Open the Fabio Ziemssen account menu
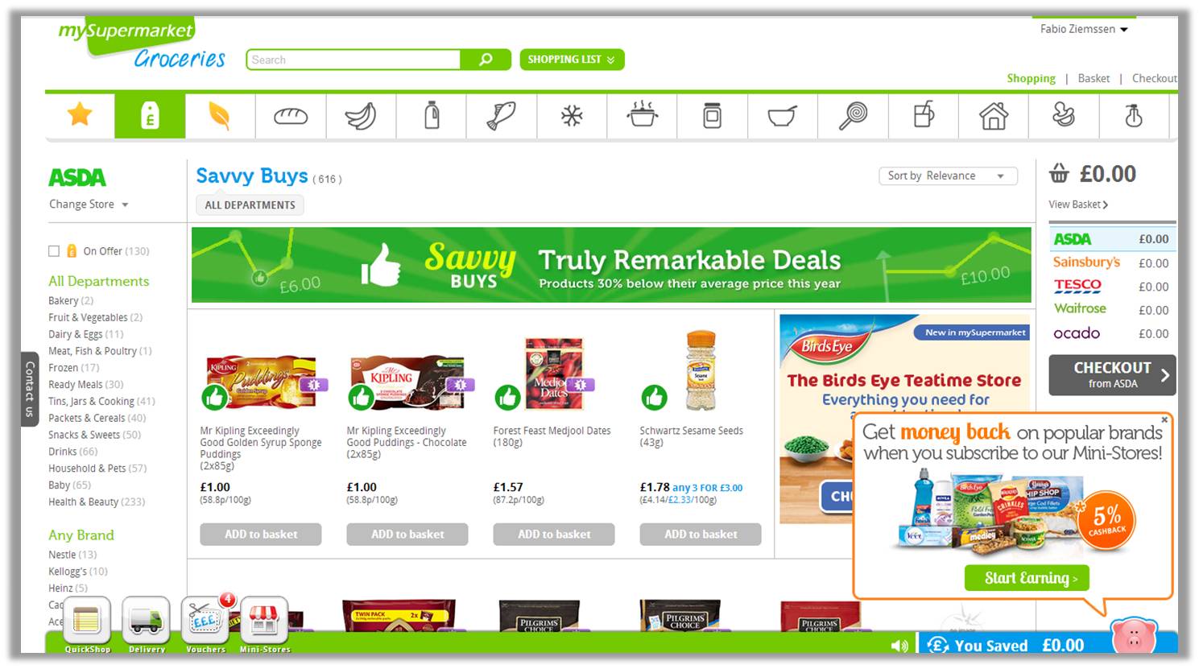Screen dimensions: 1199x669 pos(1084,29)
